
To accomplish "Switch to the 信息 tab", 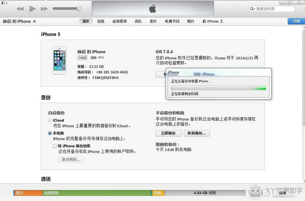I will [x=101, y=21].
